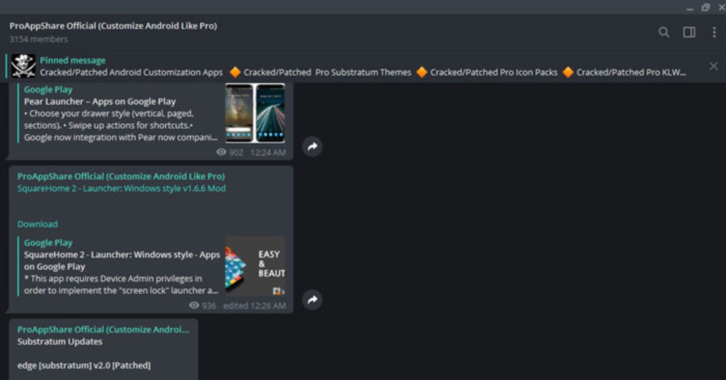Image resolution: width=726 pixels, height=380 pixels.
Task: Click the Download link
Action: click(x=37, y=224)
